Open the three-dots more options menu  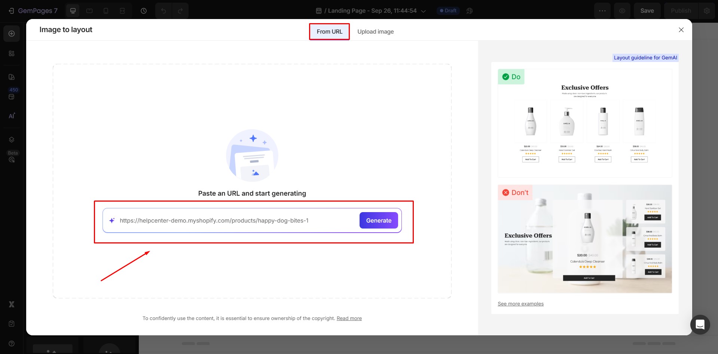[x=602, y=11]
